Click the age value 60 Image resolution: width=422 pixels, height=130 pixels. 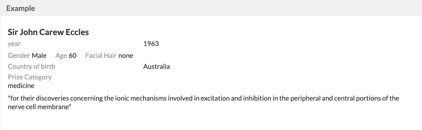click(x=73, y=56)
